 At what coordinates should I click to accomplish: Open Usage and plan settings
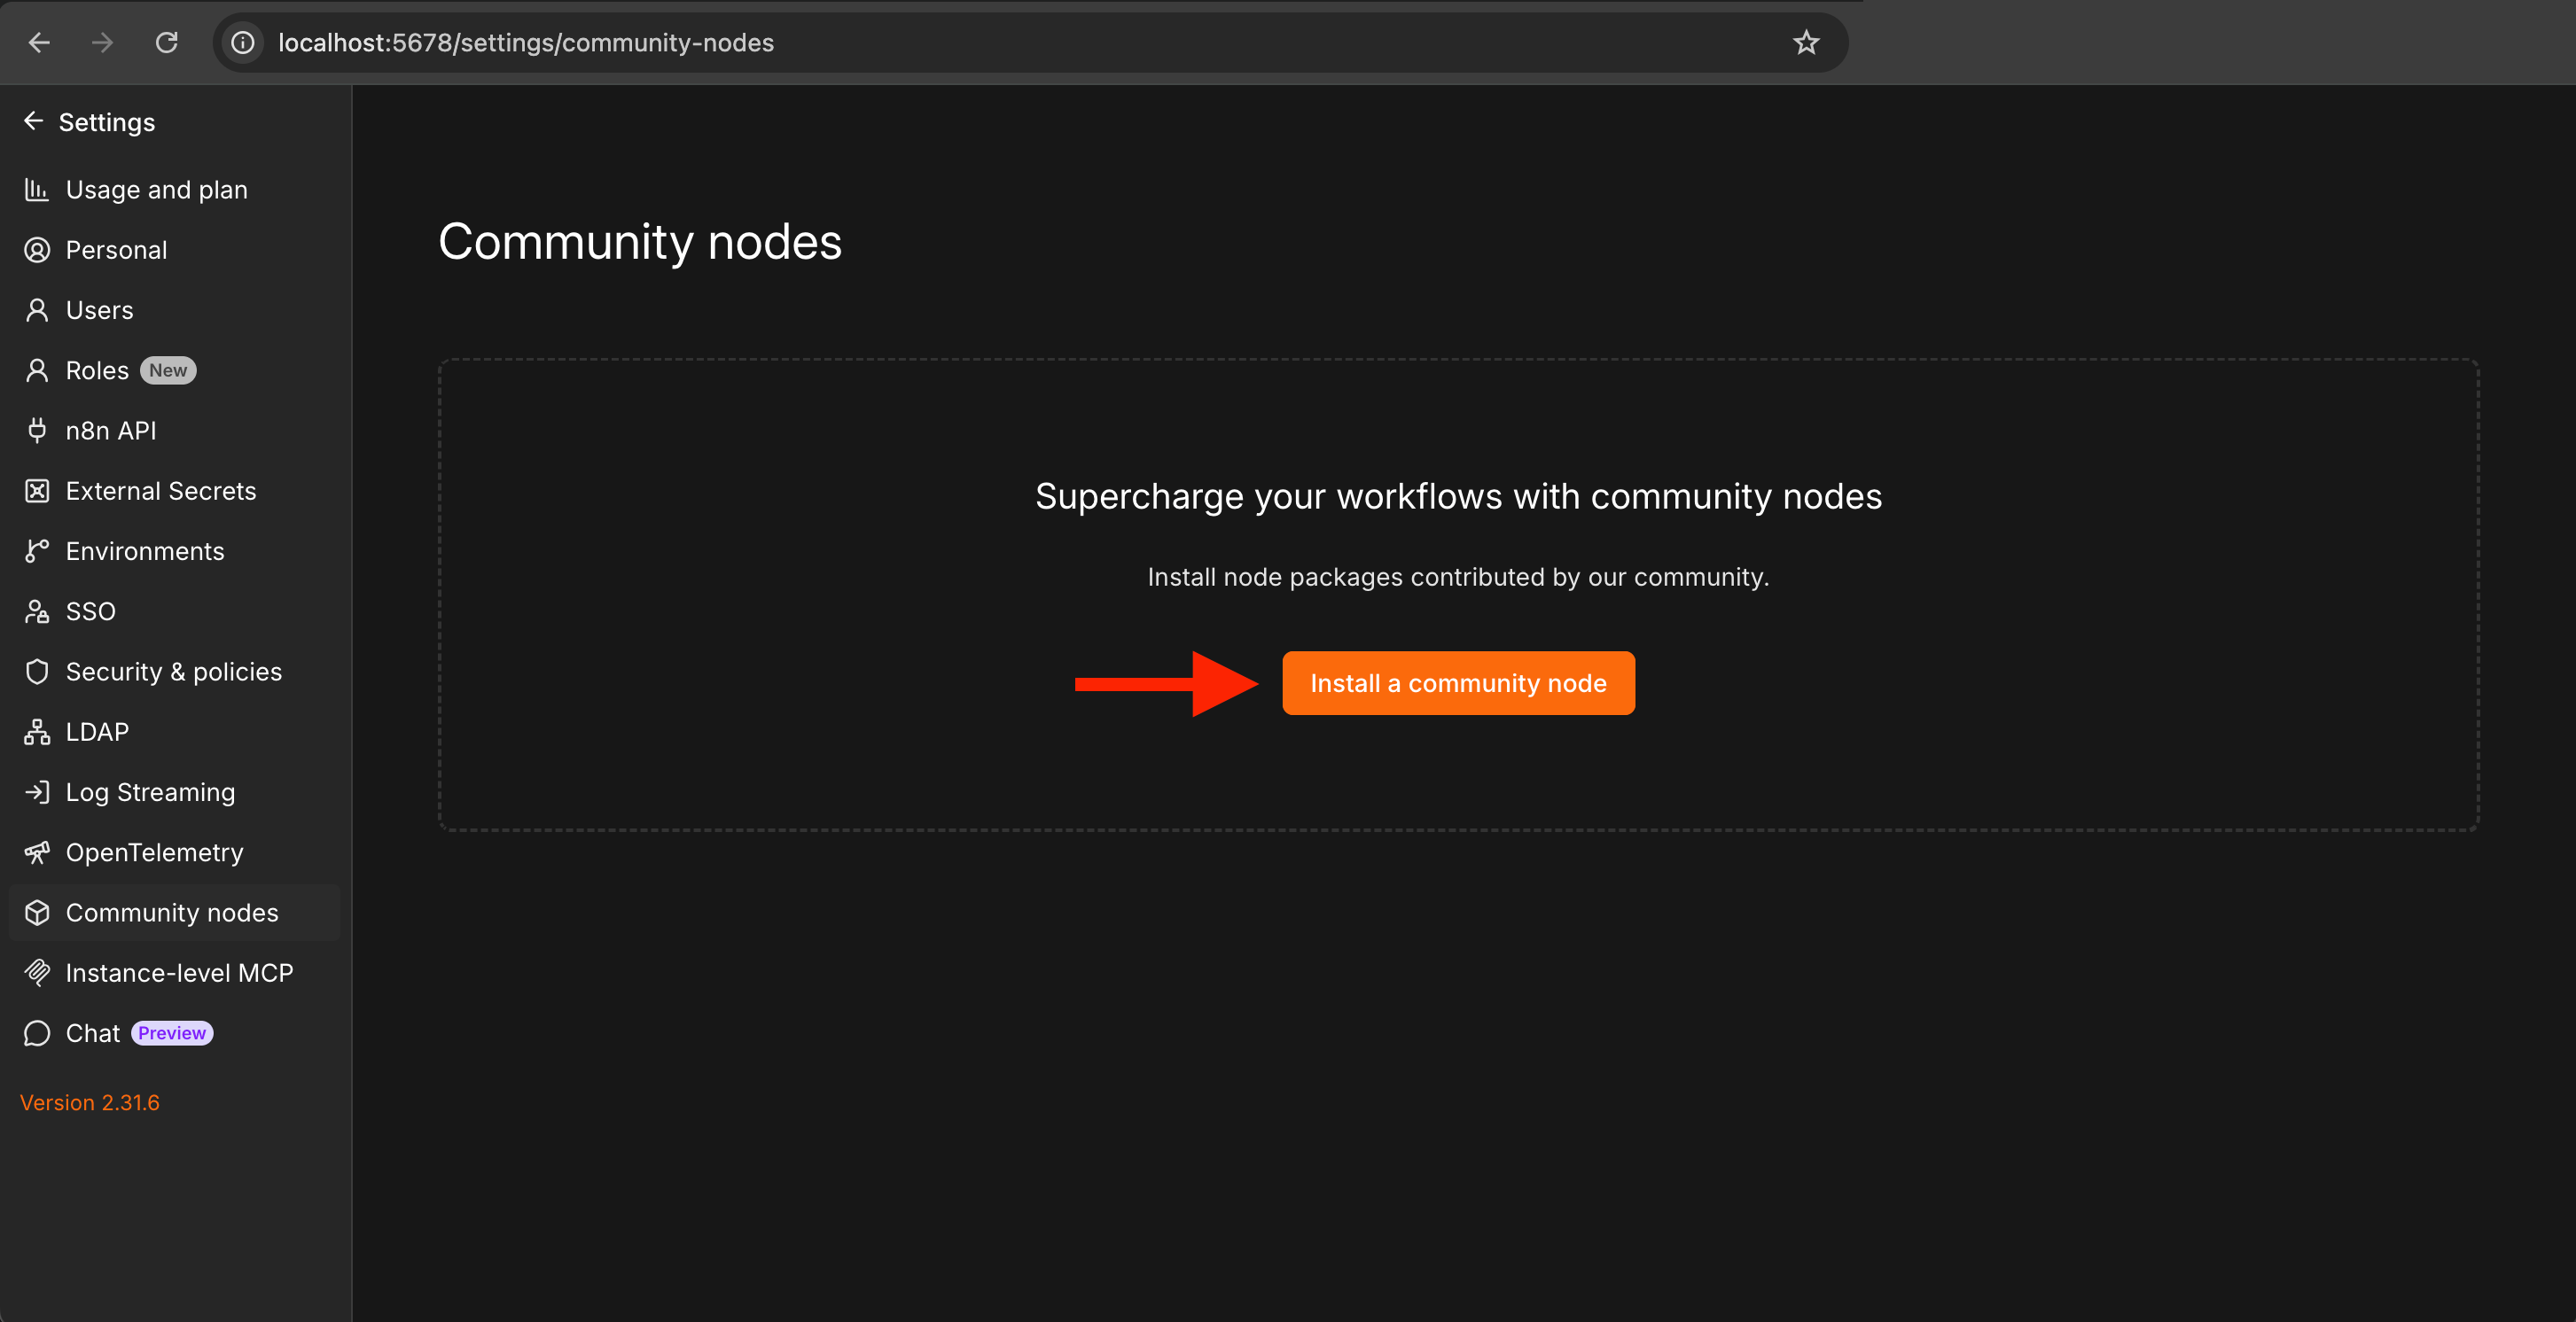pyautogui.click(x=175, y=190)
